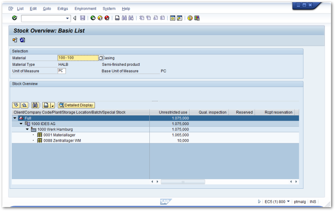Click the Rcpt reservation column header
The width and height of the screenshot is (335, 211).
click(x=275, y=112)
